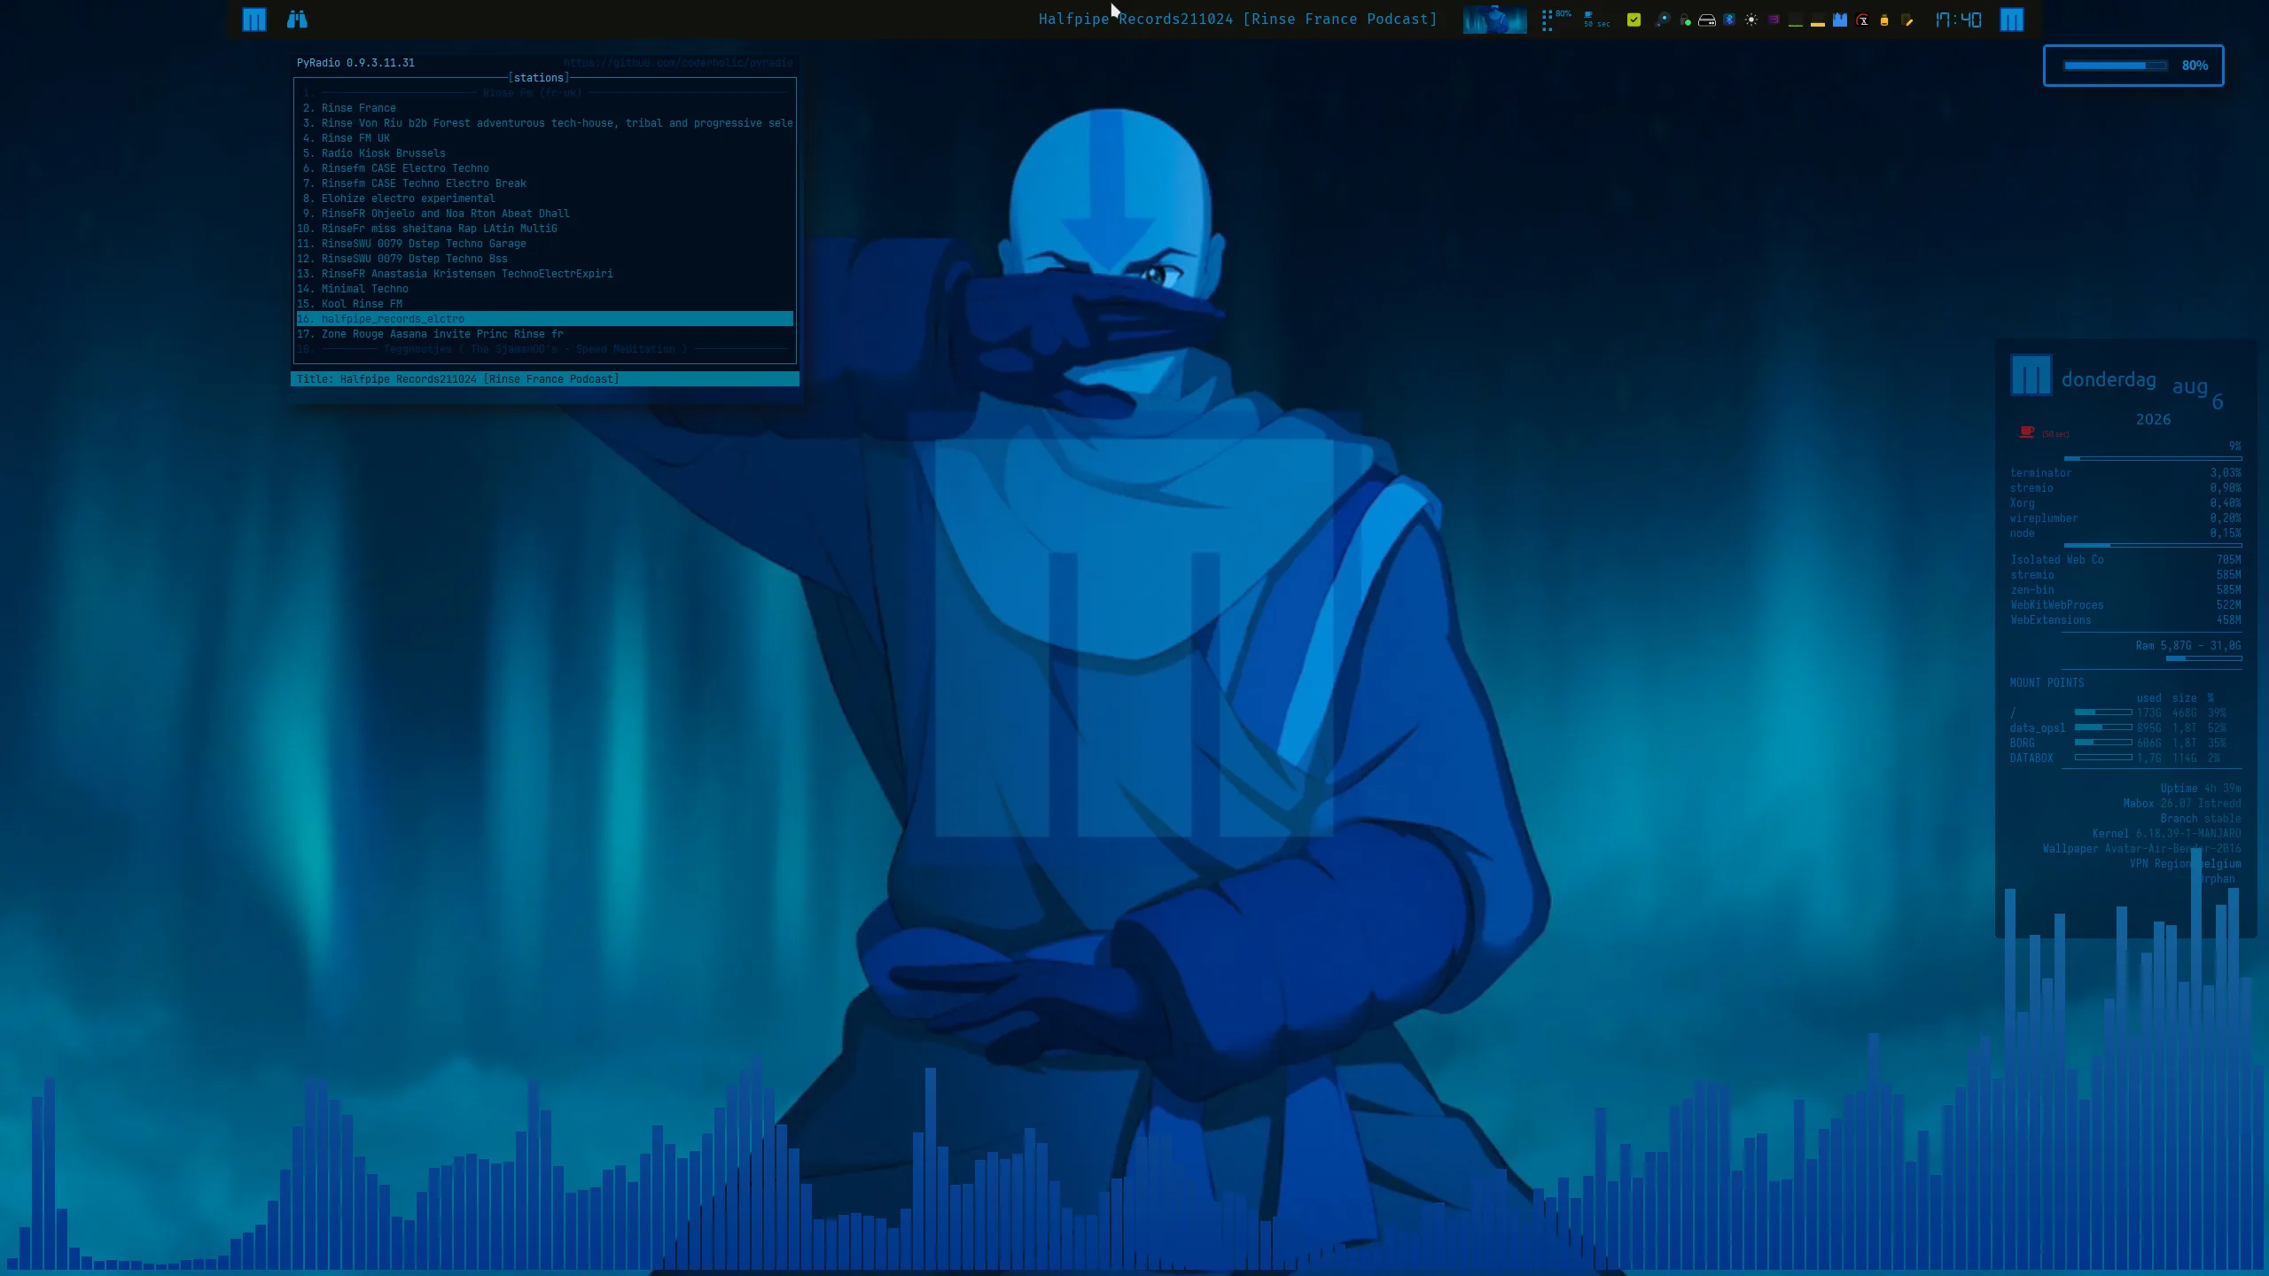
Task: Click the BORG mount row
Action: 2118,743
